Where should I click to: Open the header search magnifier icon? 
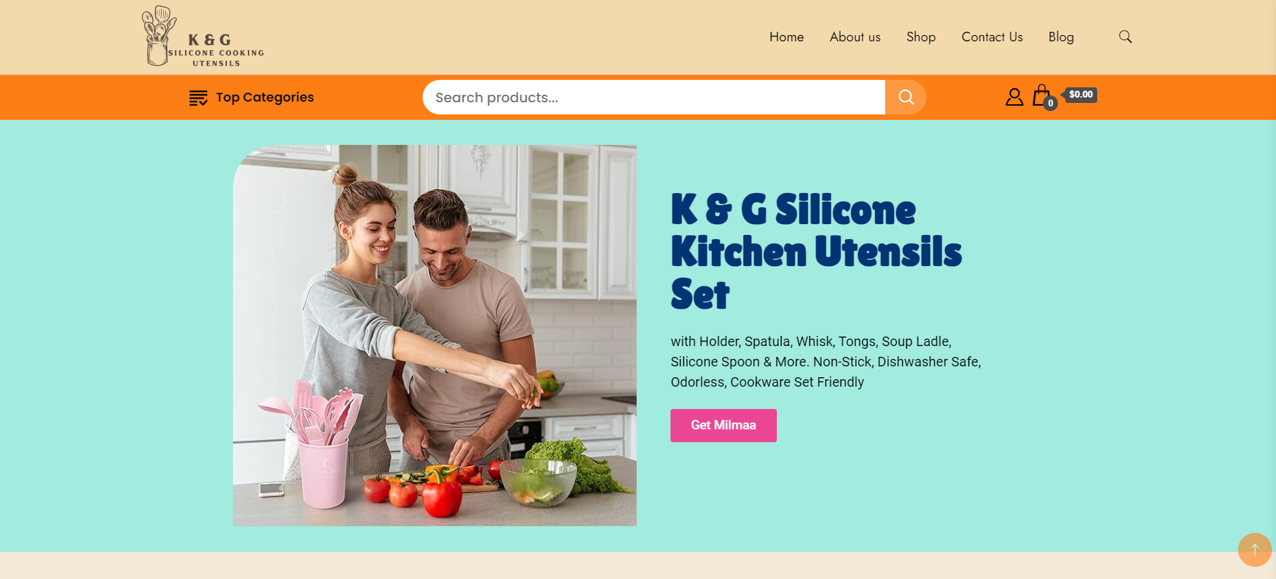pyautogui.click(x=1125, y=37)
